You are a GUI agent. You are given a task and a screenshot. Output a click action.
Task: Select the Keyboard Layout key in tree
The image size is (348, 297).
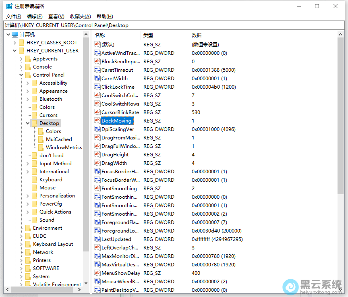pyautogui.click(x=53, y=244)
